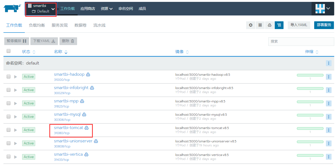The height and width of the screenshot is (165, 335).
Task: Open smartbi-mpp row actions menu
Action: [x=329, y=103]
